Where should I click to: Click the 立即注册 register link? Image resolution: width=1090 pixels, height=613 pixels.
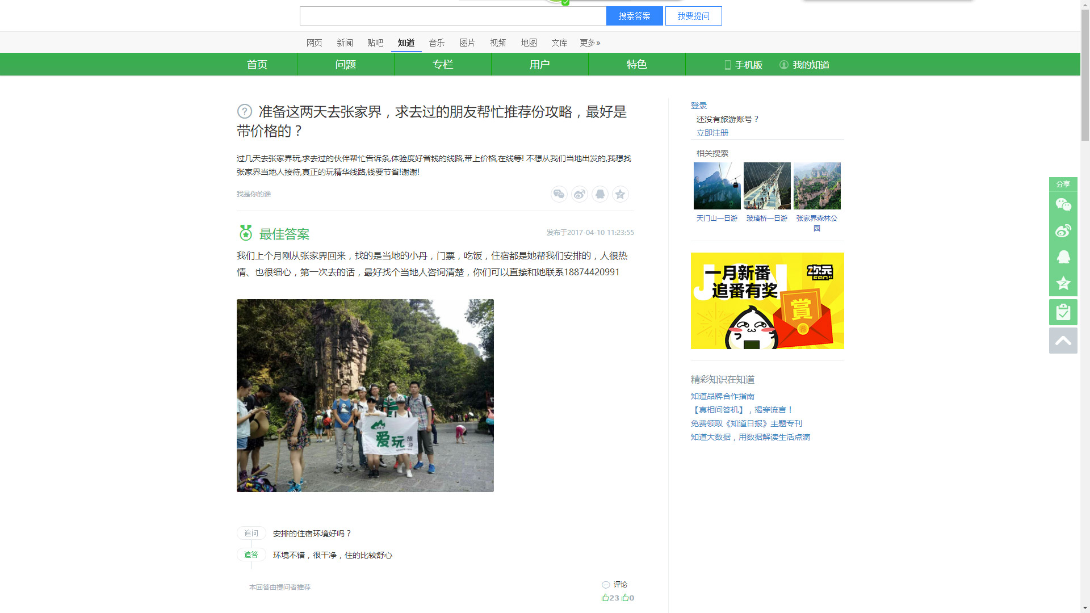(712, 133)
